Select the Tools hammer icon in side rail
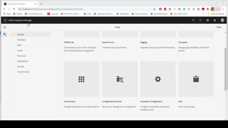This screenshot has height=128, width=228. pos(5,34)
